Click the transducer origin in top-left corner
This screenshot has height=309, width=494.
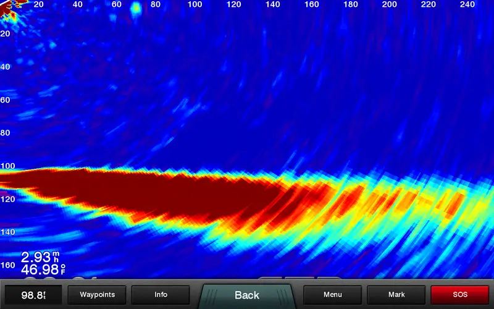coord(5,4)
